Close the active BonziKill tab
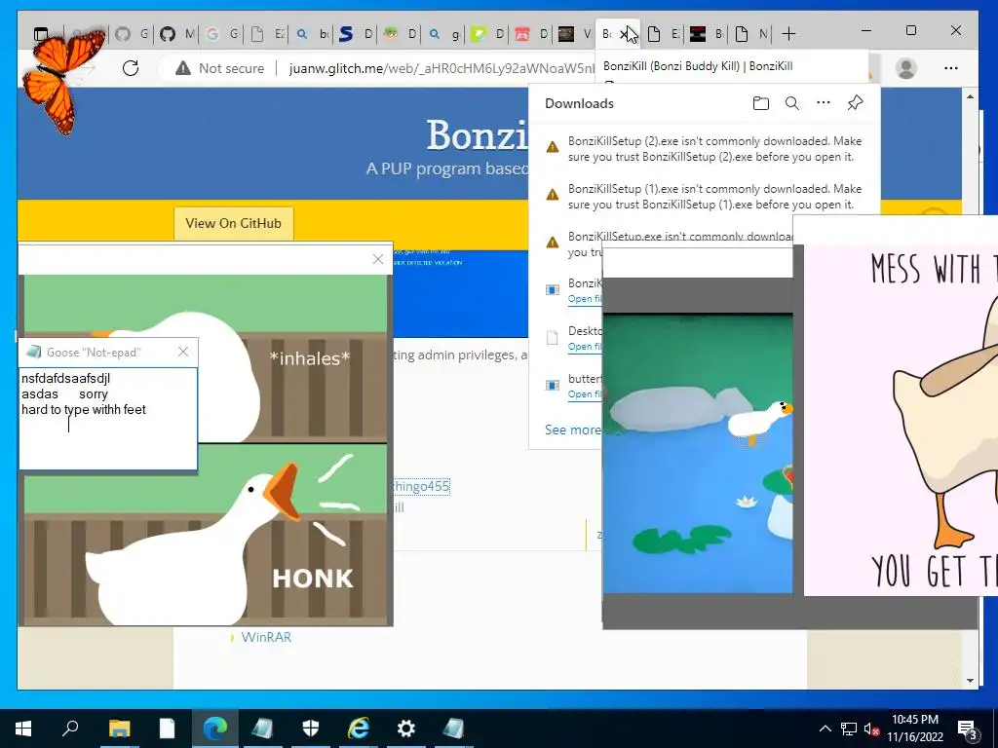Viewport: 998px width, 748px height. (626, 34)
